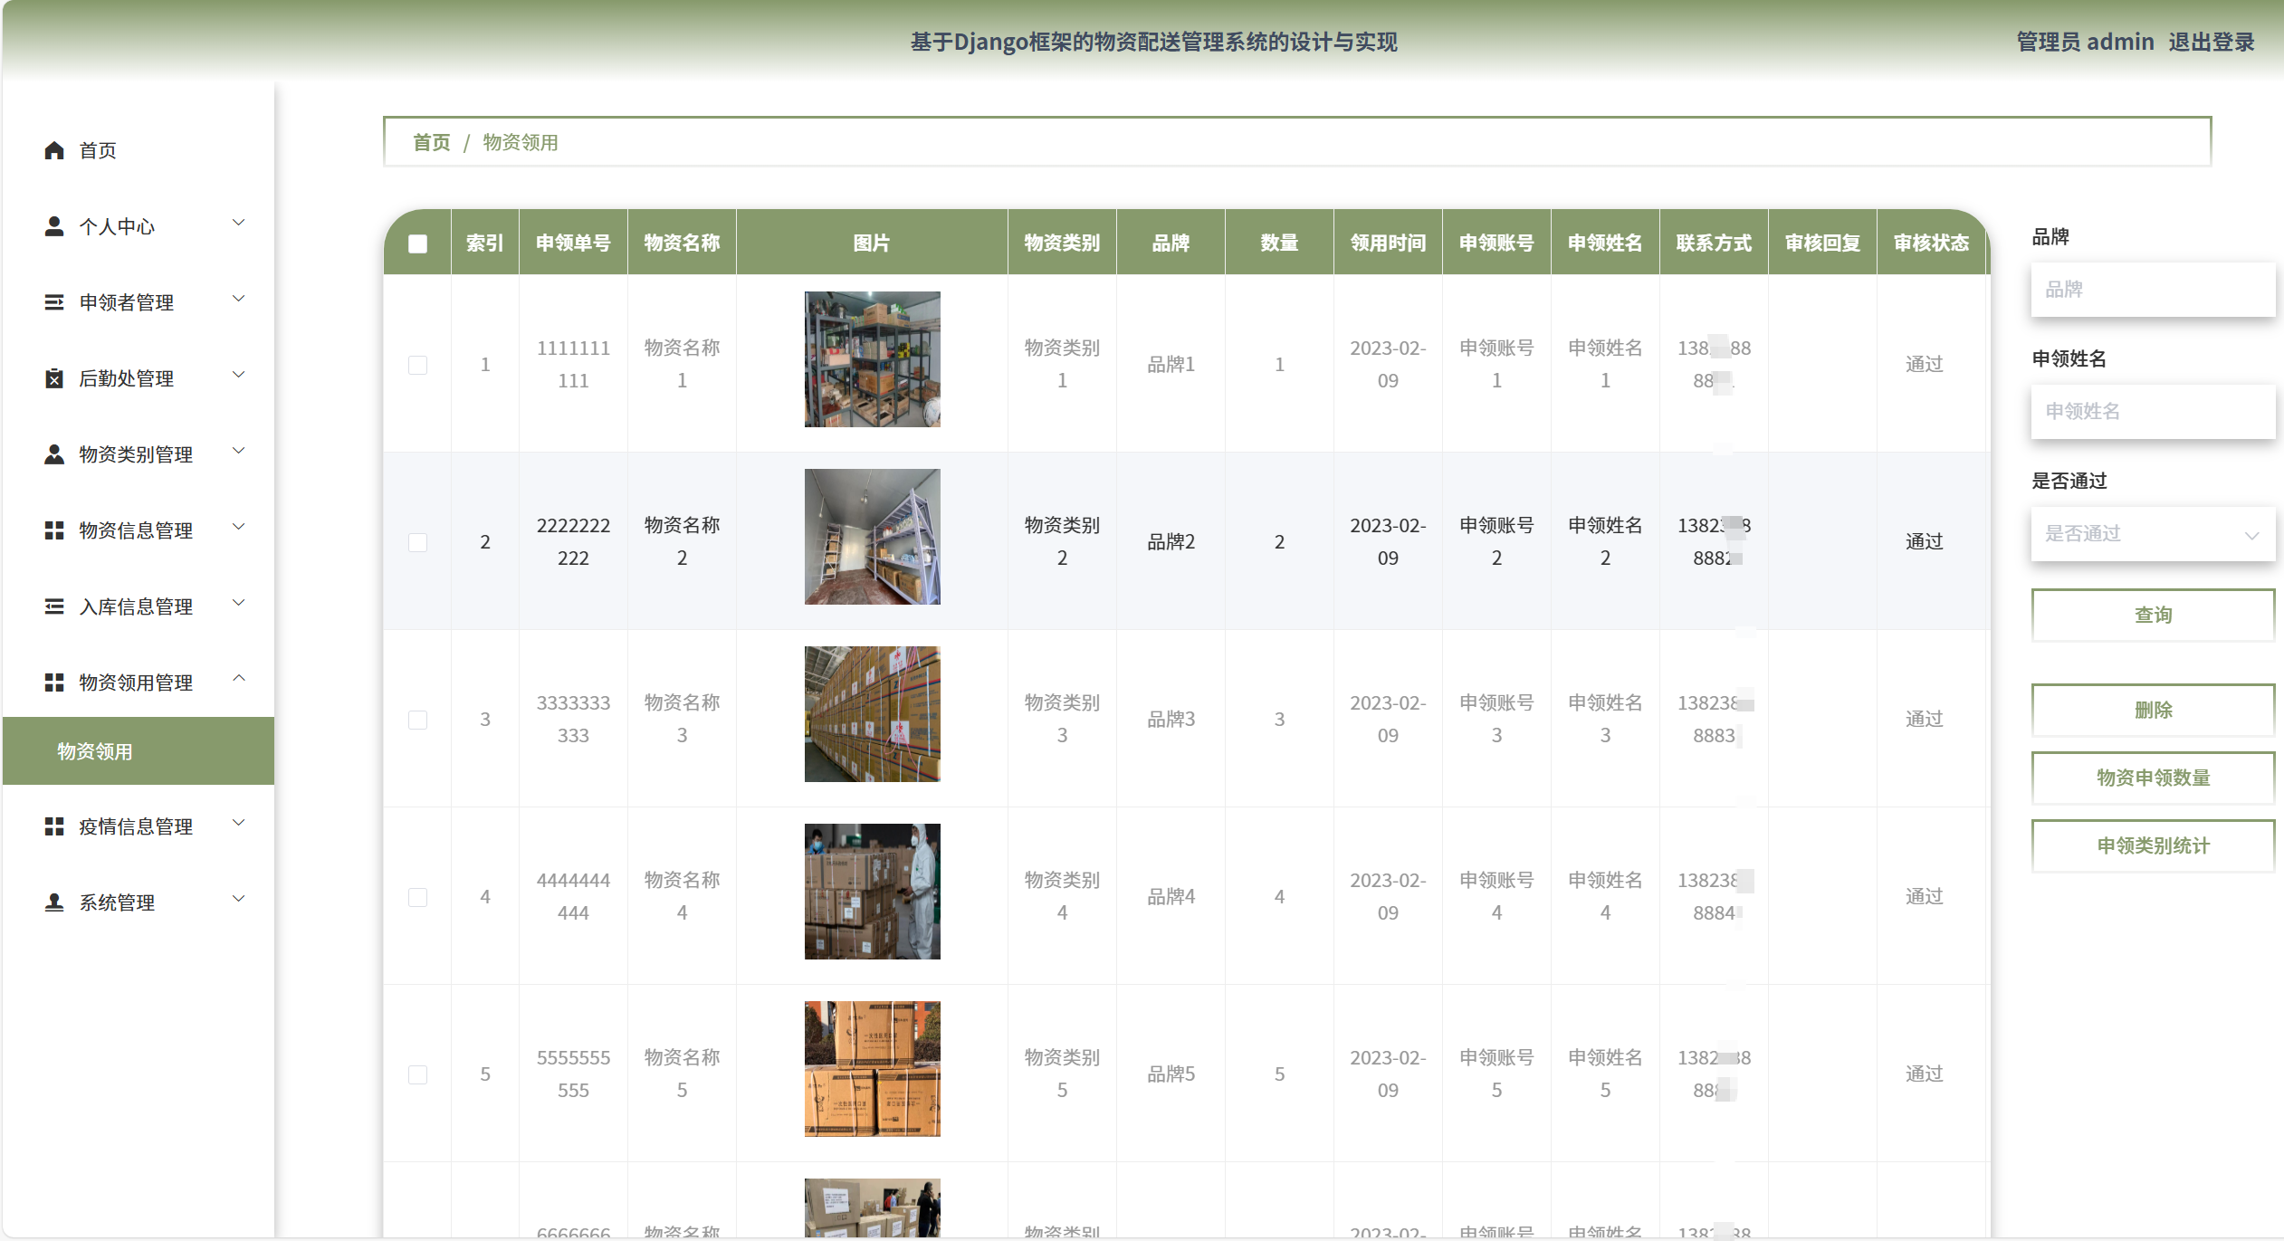The width and height of the screenshot is (2284, 1241).
Task: Click the grid icon beside 物资信息管理
Action: click(x=54, y=530)
